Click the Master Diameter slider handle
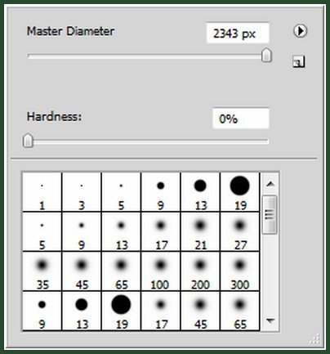 coord(266,56)
